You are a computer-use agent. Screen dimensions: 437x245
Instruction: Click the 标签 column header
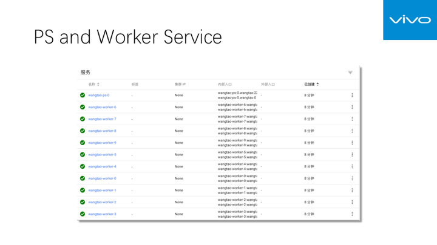click(x=135, y=84)
